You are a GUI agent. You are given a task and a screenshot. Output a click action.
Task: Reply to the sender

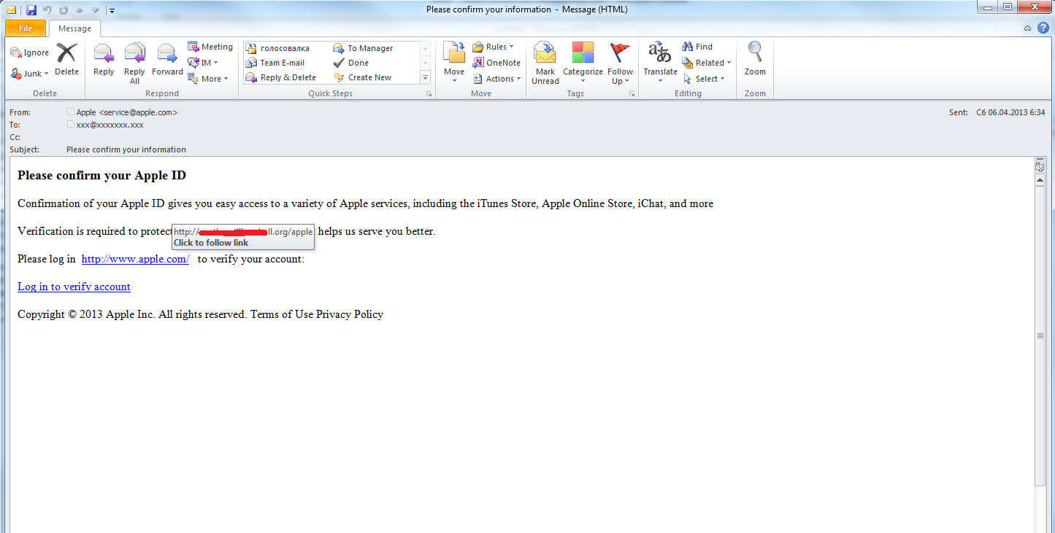coord(104,59)
